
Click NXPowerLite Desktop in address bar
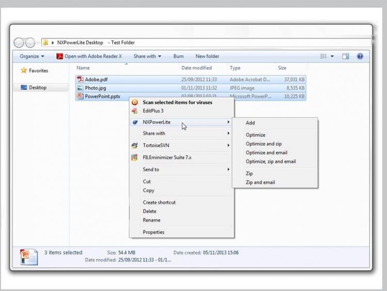(80, 42)
